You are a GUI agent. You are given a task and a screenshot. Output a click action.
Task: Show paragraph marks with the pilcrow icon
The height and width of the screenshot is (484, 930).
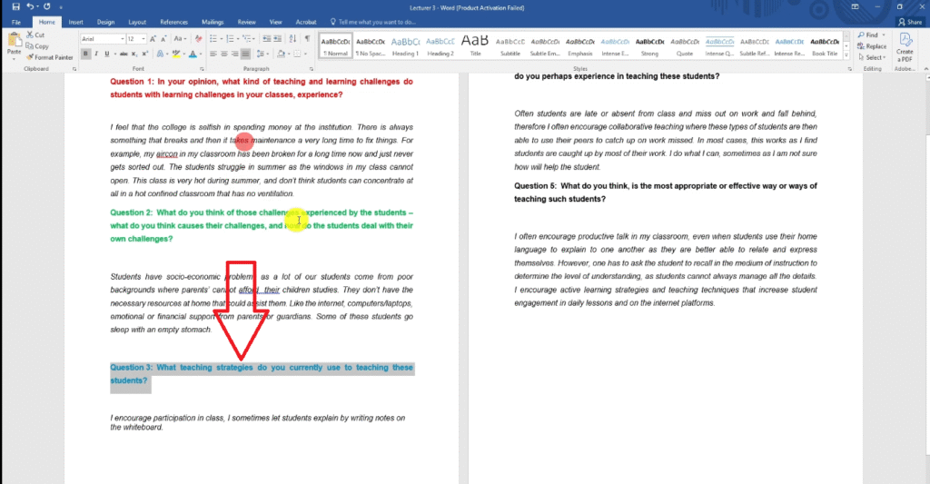(308, 39)
